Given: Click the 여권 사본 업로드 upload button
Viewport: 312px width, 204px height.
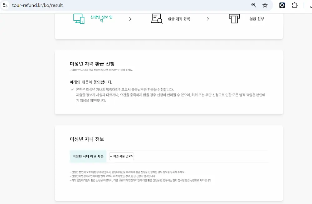Looking at the screenshot, I should 121,156.
